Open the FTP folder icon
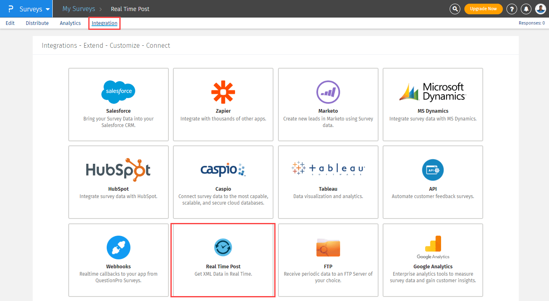Viewport: 549px width, 301px height. [x=328, y=247]
